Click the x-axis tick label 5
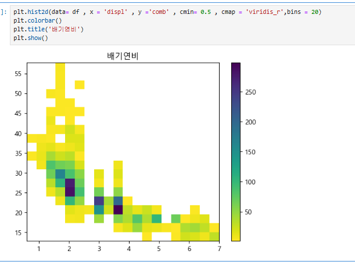Image resolution: width=355 pixels, height=265 pixels. click(159, 249)
